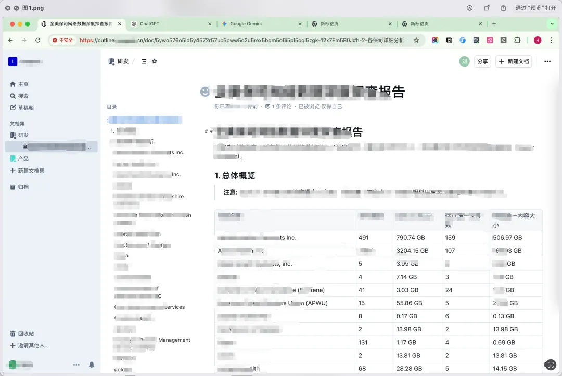Click the rotate icon in Preview title bar
Screen dimensions: 562x376
487,8
